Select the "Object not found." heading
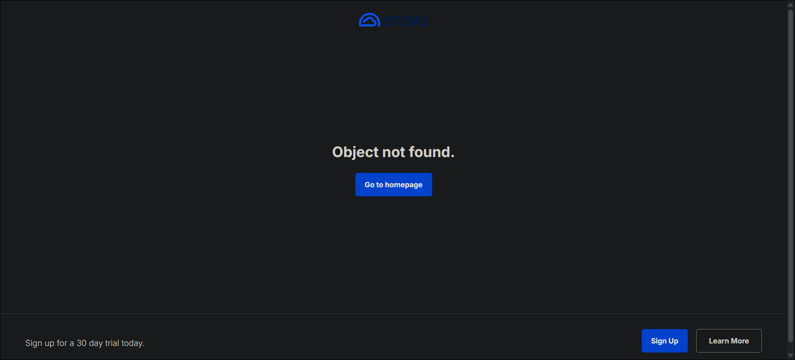795x360 pixels. pyautogui.click(x=393, y=152)
